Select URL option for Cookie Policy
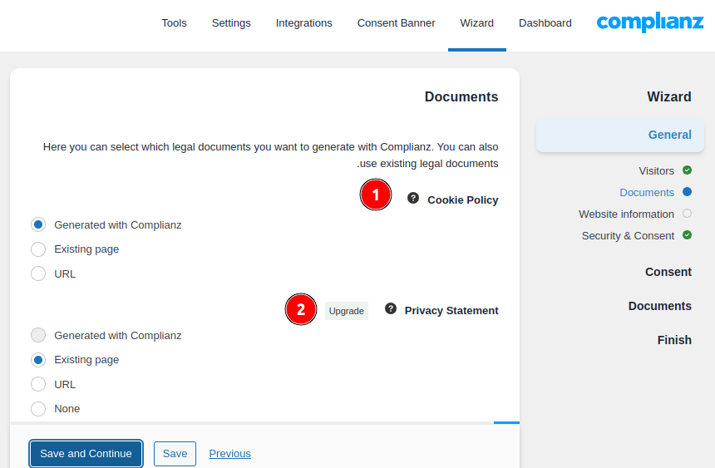The image size is (715, 468). point(38,273)
